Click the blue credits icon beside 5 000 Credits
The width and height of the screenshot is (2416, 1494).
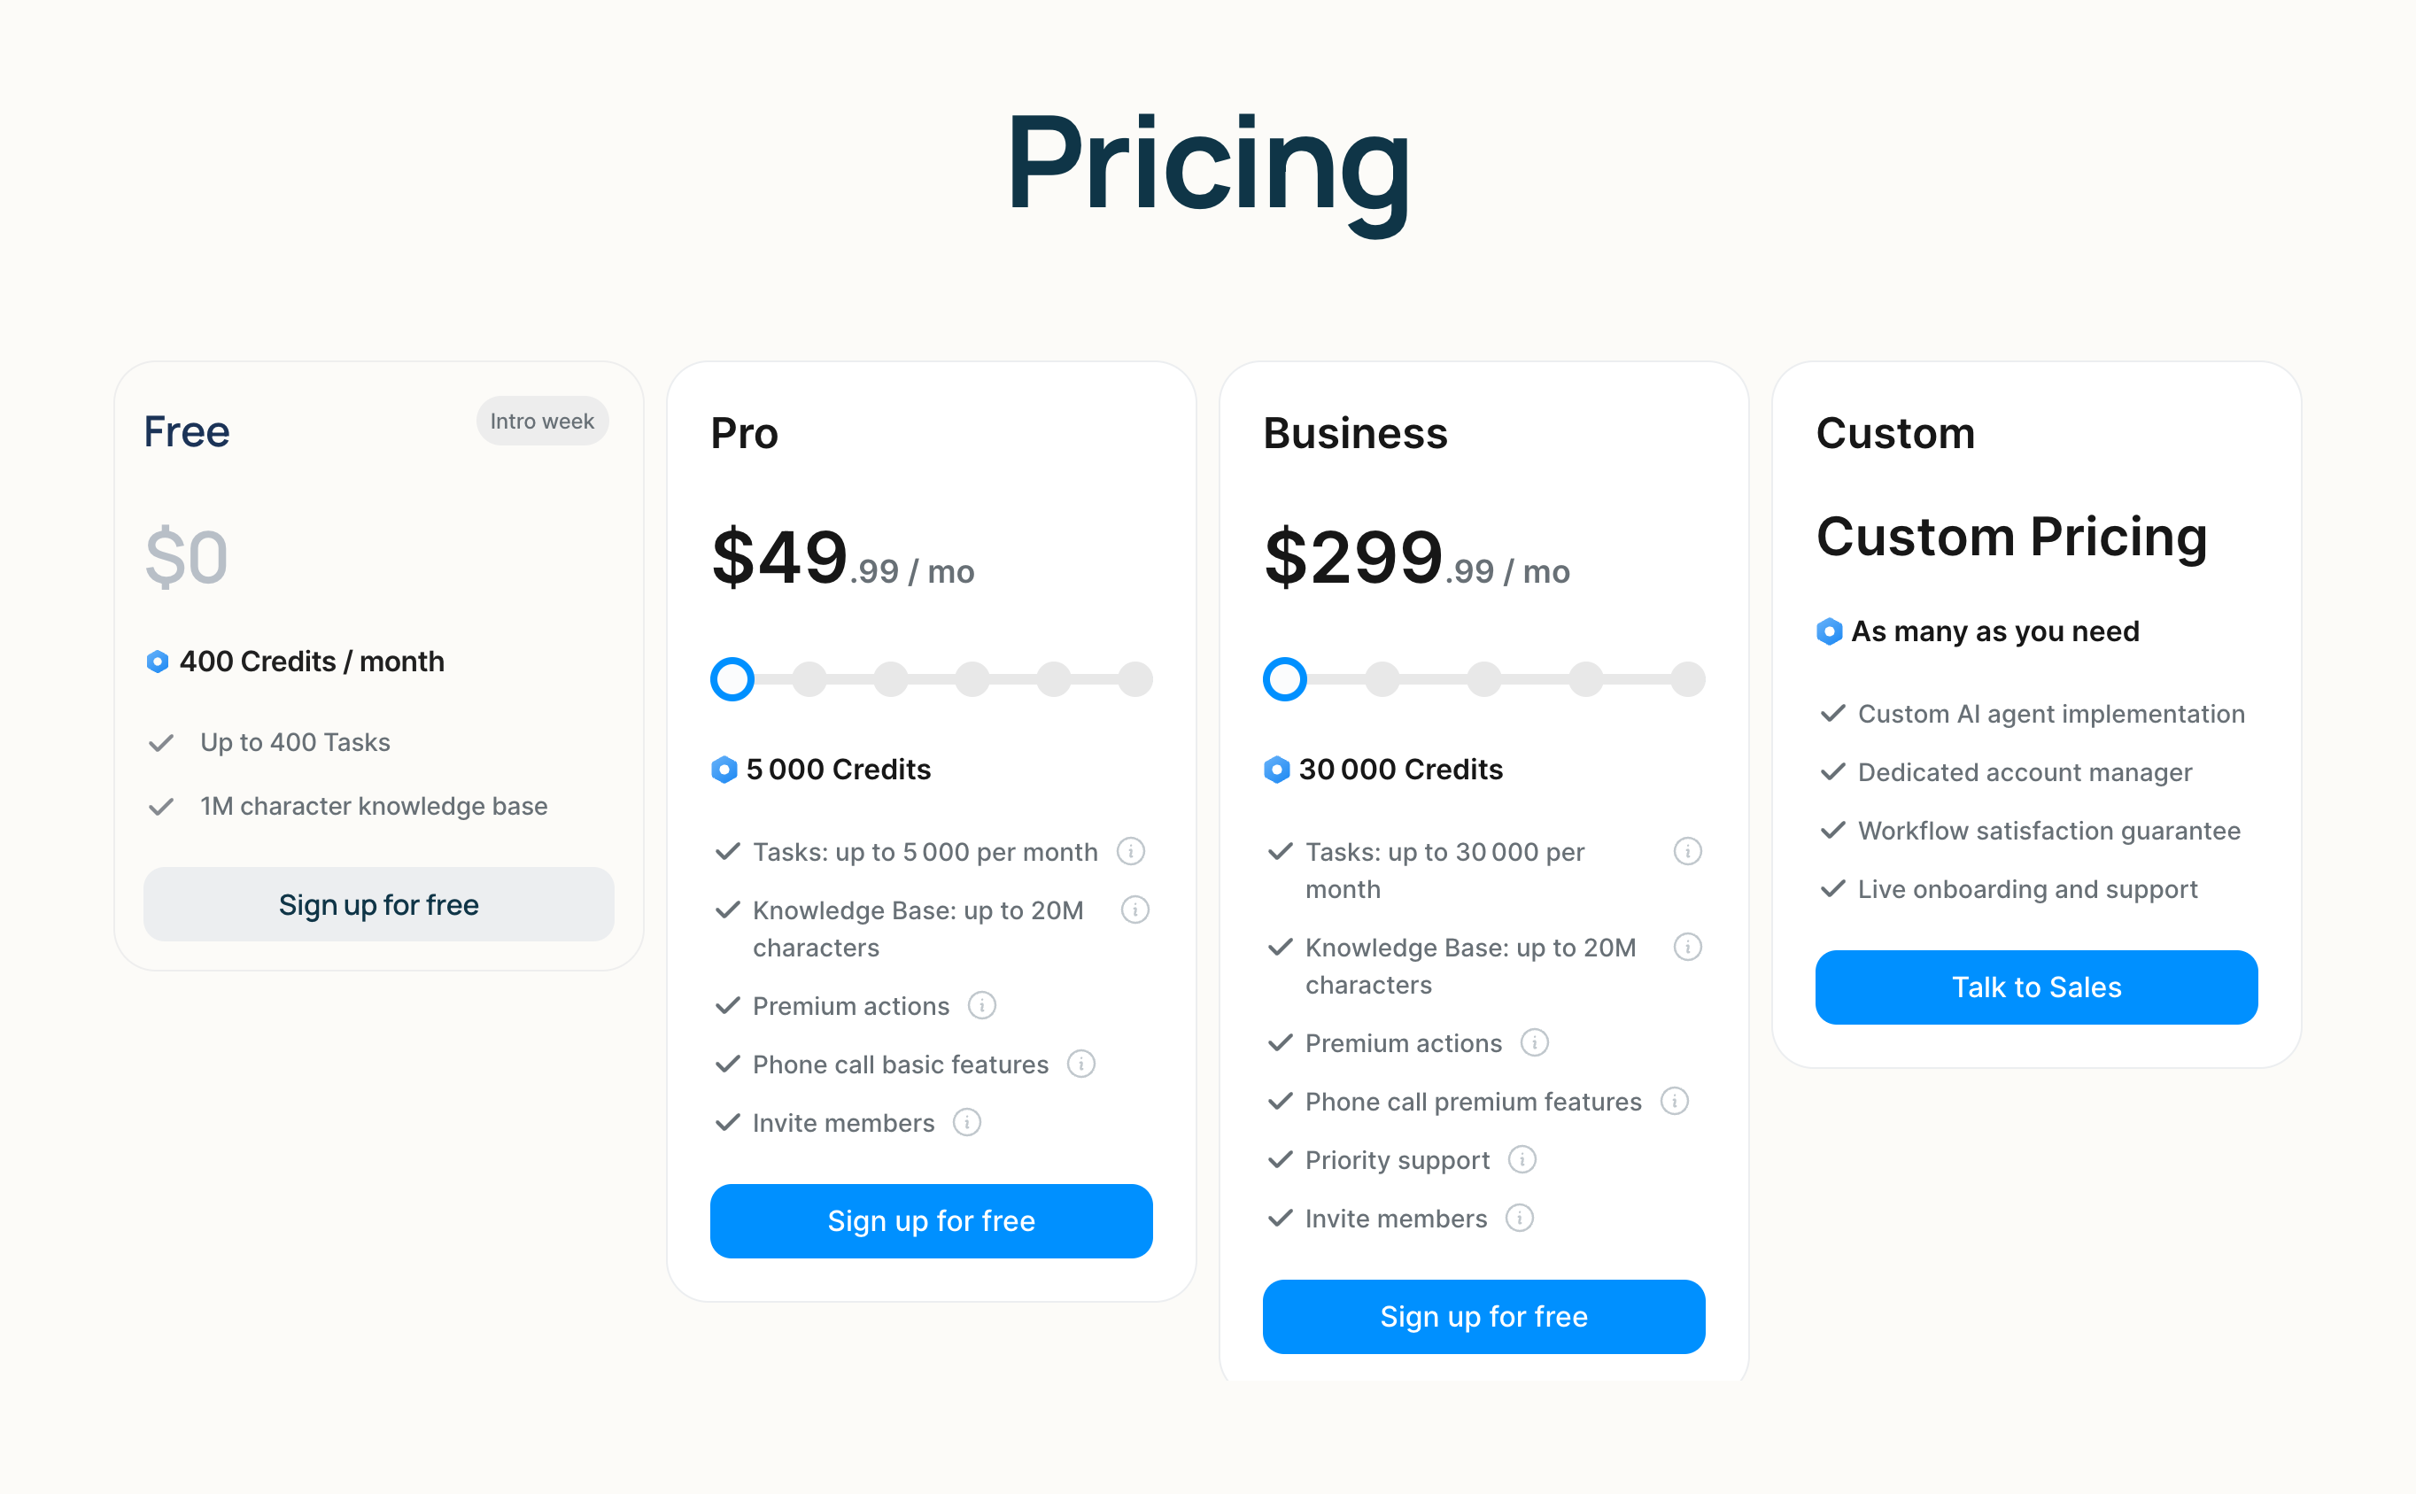pyautogui.click(x=724, y=769)
